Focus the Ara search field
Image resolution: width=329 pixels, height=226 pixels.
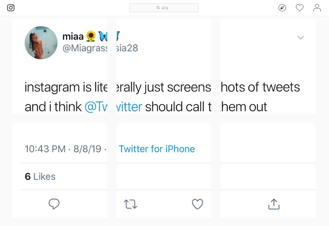click(x=164, y=8)
